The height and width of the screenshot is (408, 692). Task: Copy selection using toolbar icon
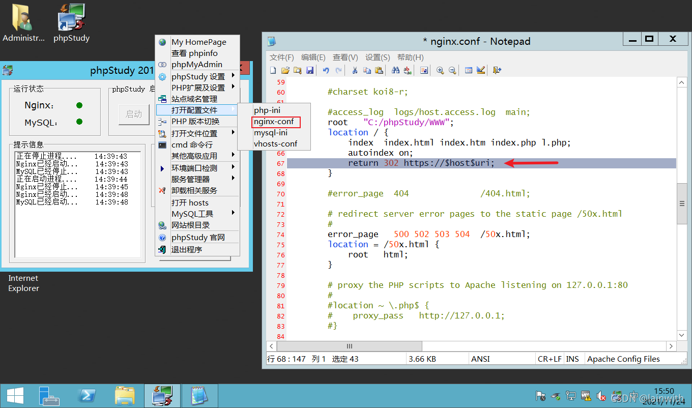(x=367, y=70)
